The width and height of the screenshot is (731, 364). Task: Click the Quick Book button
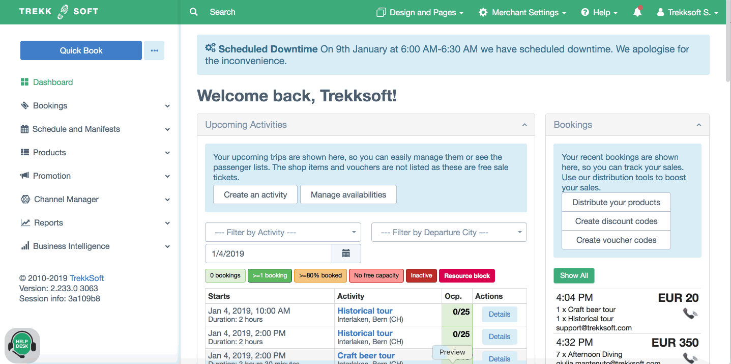tap(81, 50)
